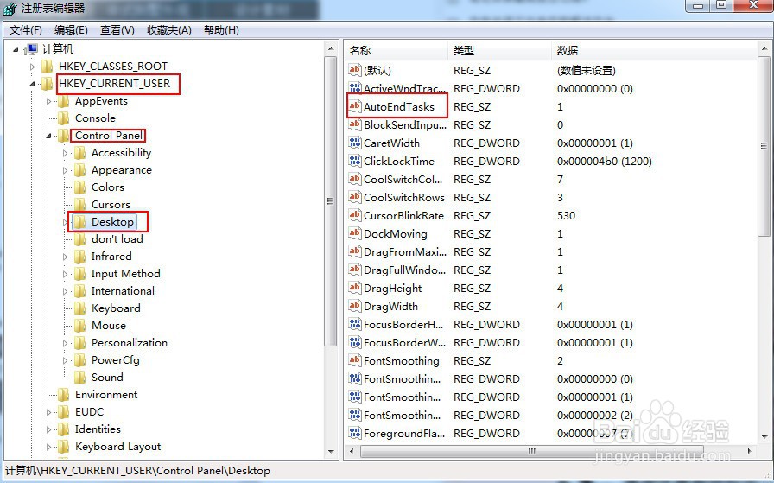Expand the Personalization key arrow
774x483 pixels.
65,343
